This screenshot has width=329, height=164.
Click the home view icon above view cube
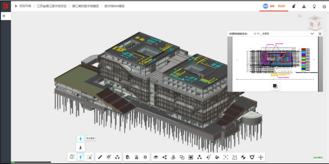[300, 15]
